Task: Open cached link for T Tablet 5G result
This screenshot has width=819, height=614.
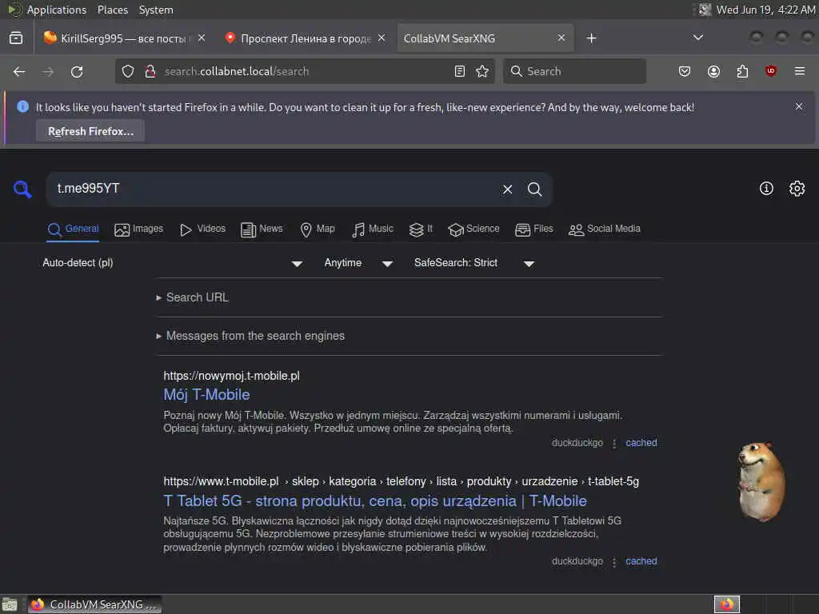Action: coord(641,561)
